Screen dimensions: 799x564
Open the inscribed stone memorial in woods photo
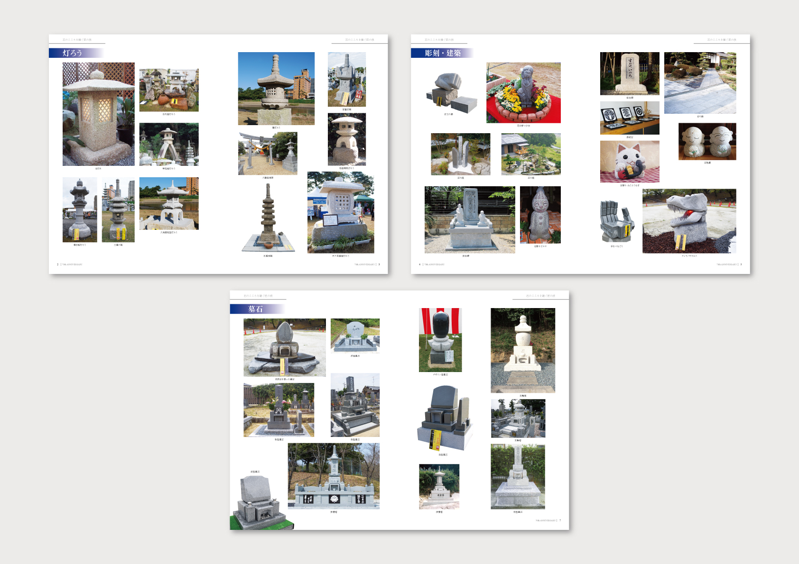click(x=630, y=73)
